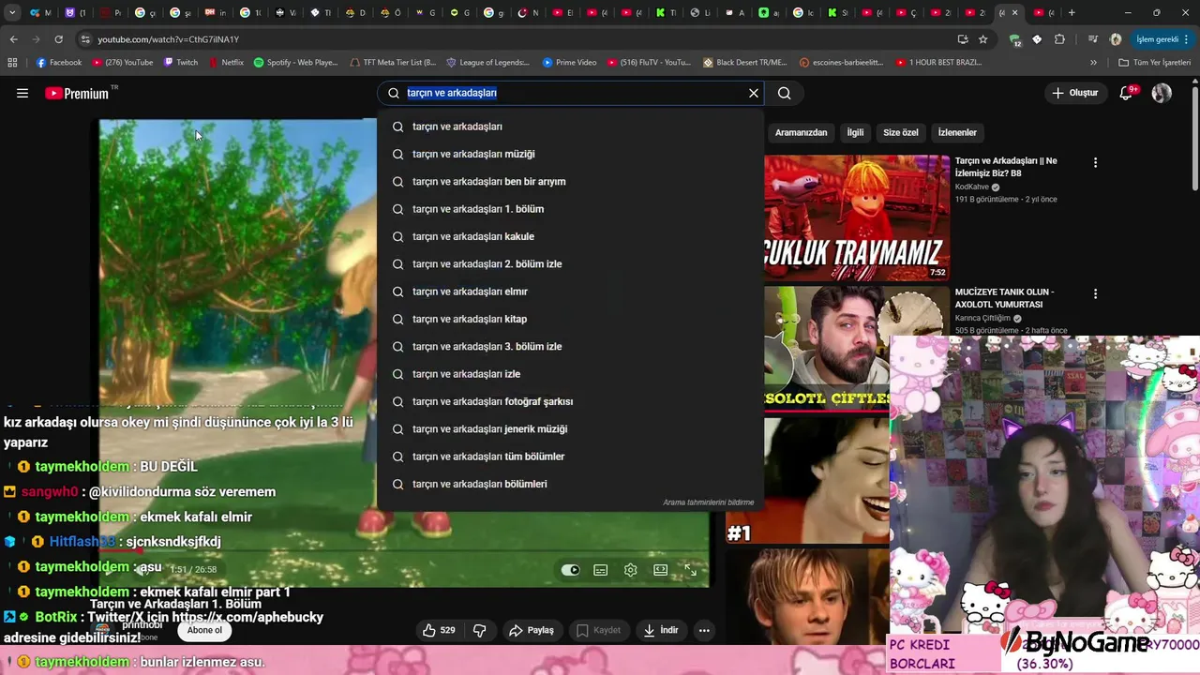Open browser extensions puzzle icon
The image size is (1200, 675).
click(1059, 39)
